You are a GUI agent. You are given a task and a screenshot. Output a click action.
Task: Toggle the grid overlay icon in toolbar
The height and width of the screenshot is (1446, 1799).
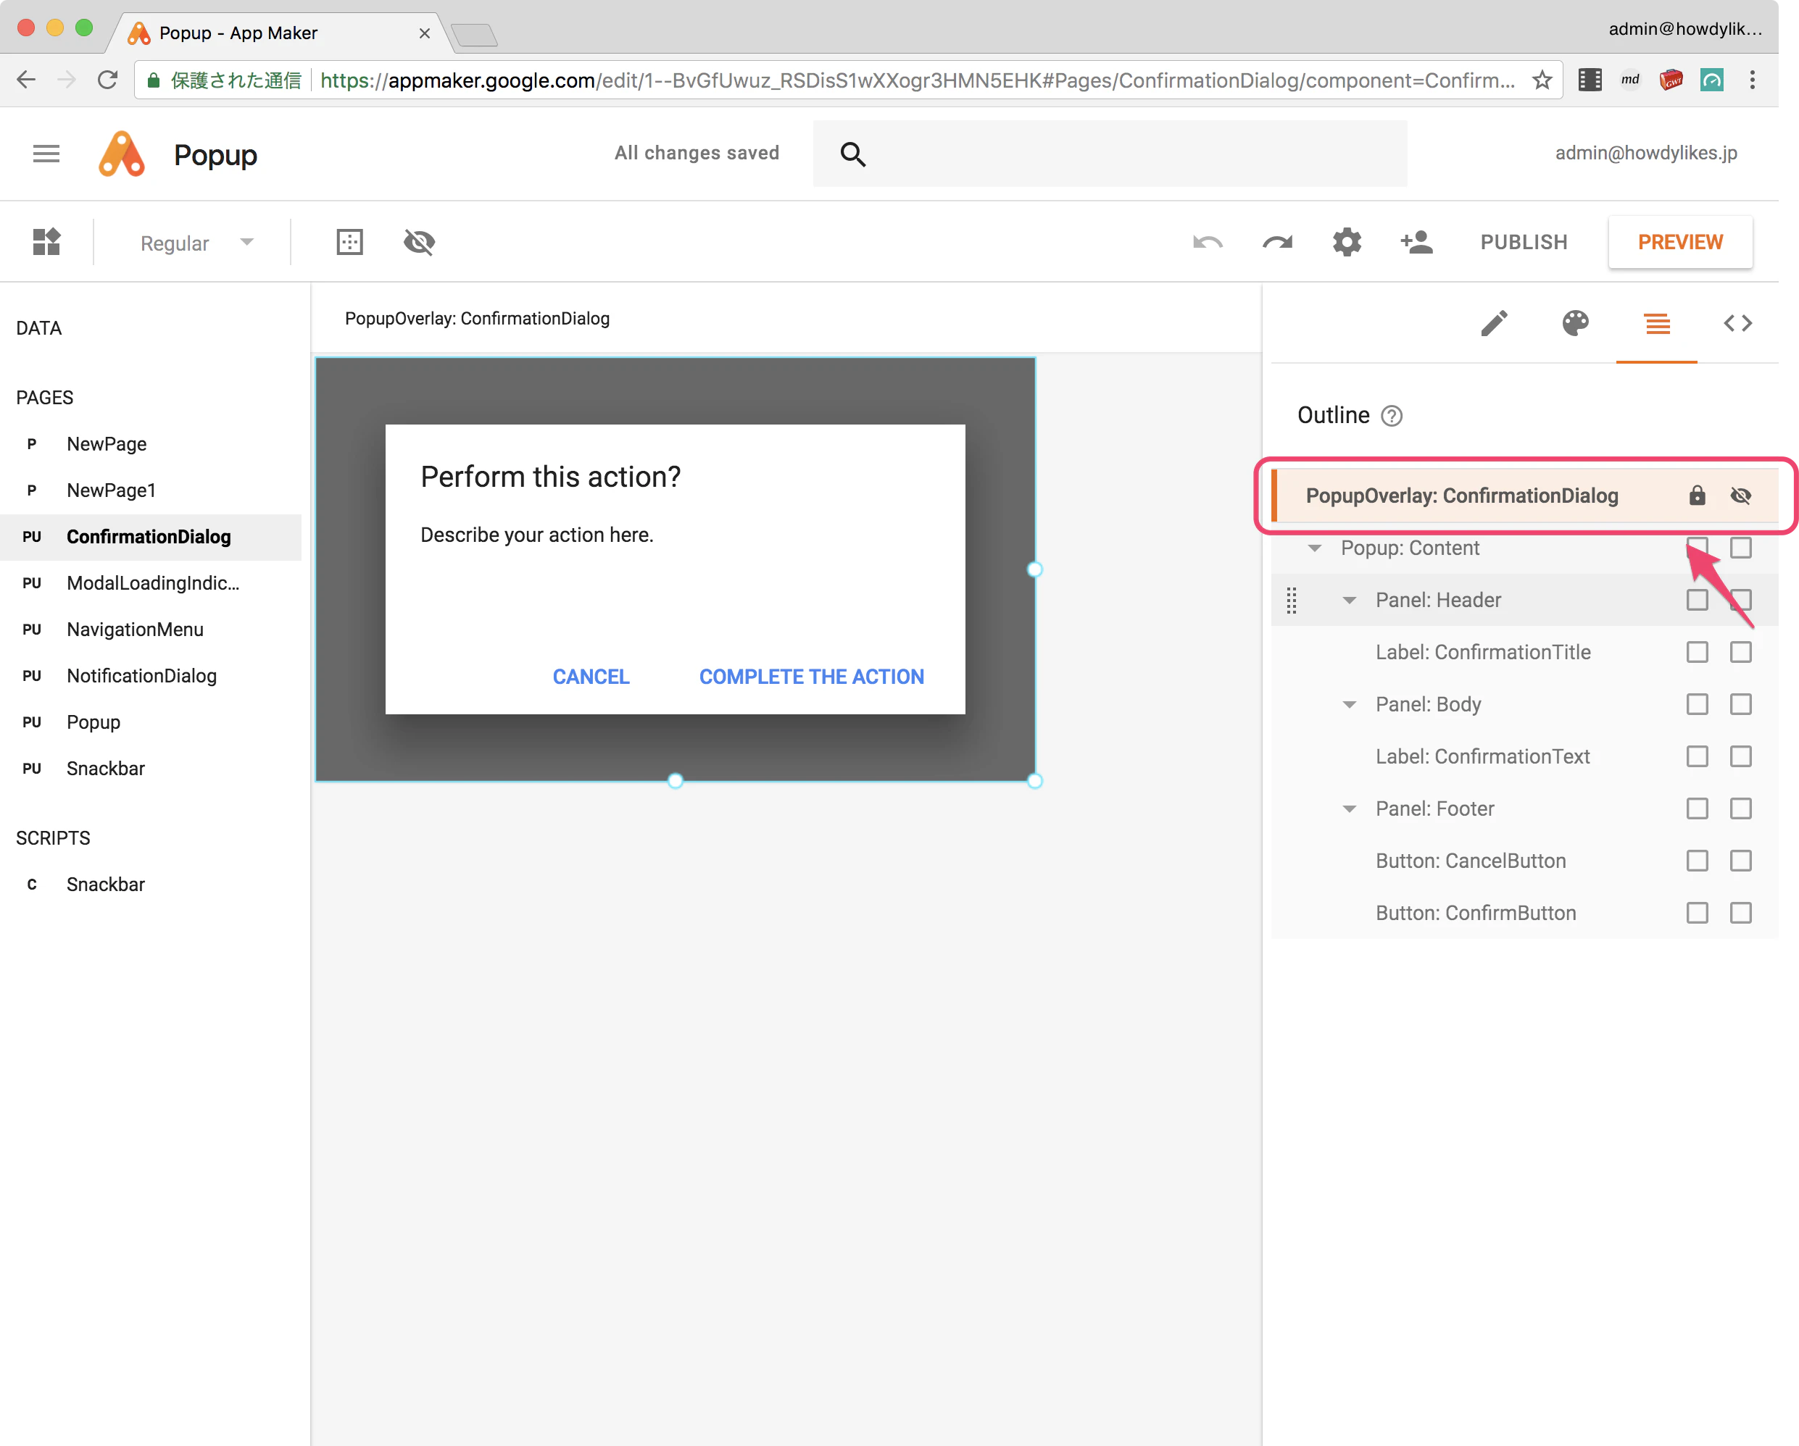(x=349, y=242)
